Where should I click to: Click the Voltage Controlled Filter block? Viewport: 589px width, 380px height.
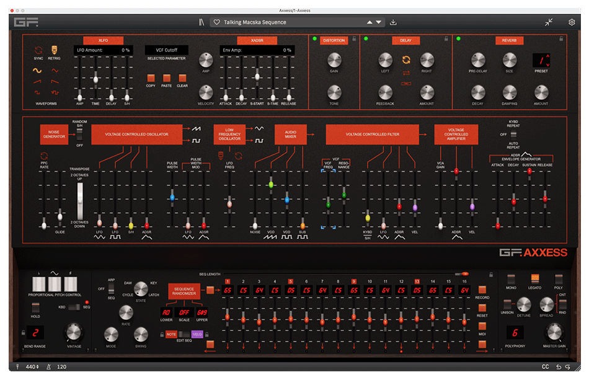372,135
